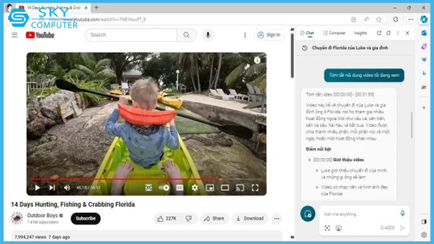Open the Copilot icon in Edge sidebar
Viewport: 434px width, 244px height.
click(x=424, y=20)
